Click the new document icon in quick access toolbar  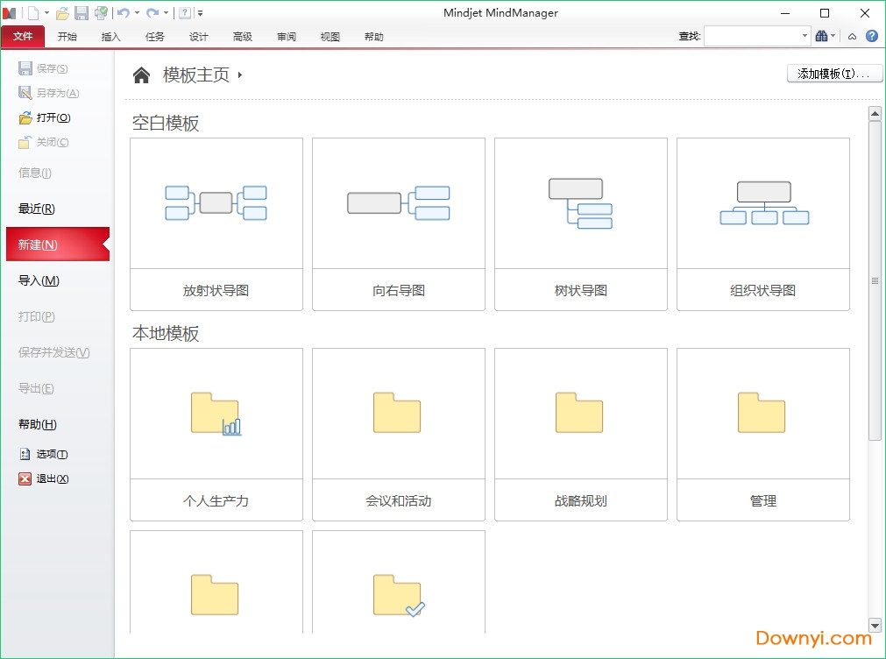coord(34,12)
